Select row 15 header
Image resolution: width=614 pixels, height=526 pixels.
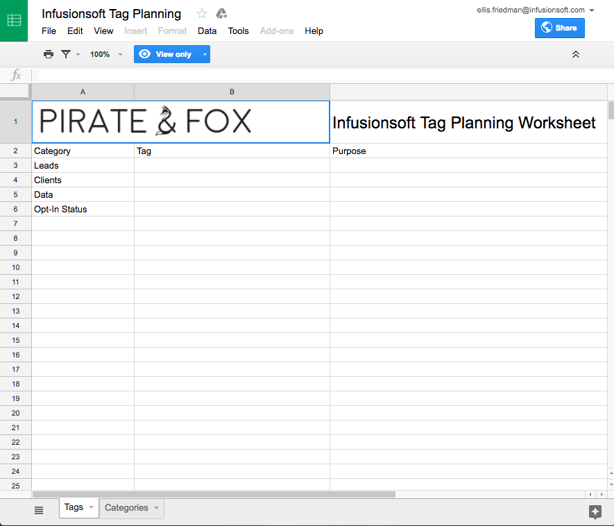pos(16,340)
